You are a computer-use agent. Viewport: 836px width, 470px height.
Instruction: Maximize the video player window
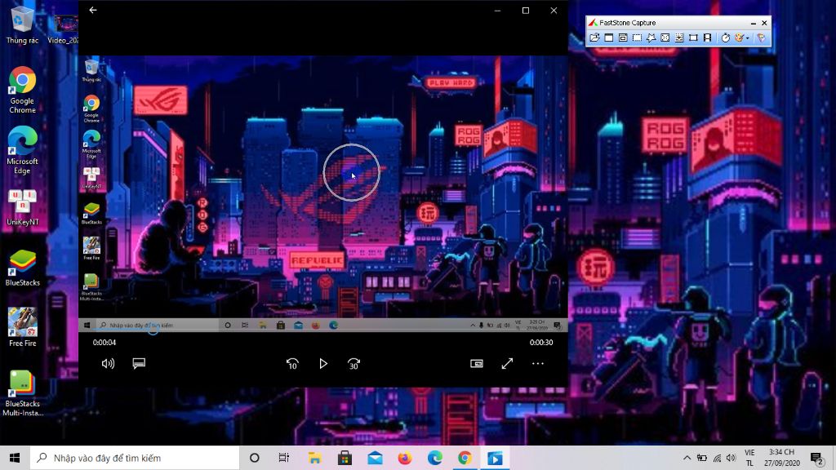pos(526,10)
